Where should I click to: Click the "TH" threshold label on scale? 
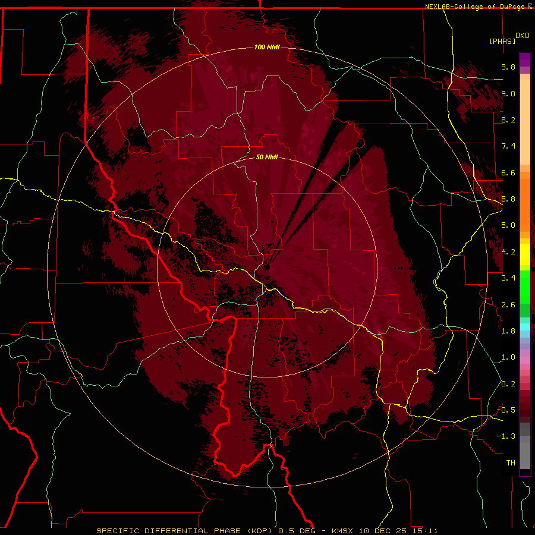511,462
